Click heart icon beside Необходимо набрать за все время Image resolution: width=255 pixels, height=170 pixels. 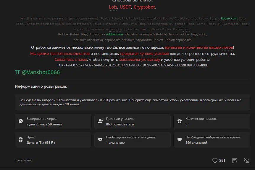pyautogui.click(x=180, y=140)
